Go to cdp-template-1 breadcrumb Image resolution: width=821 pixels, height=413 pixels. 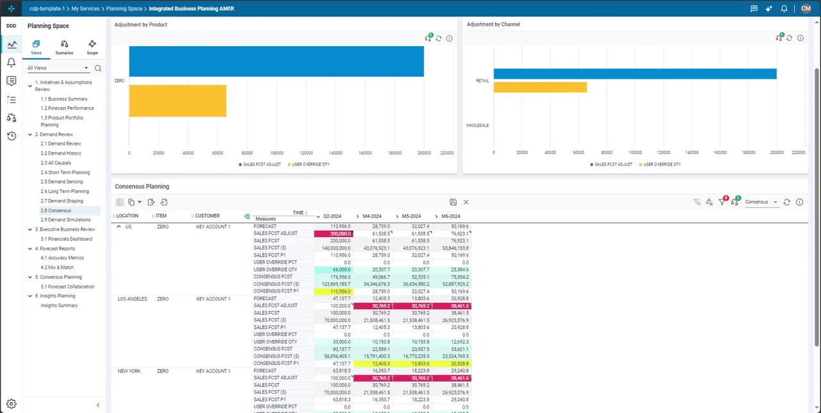coord(47,9)
